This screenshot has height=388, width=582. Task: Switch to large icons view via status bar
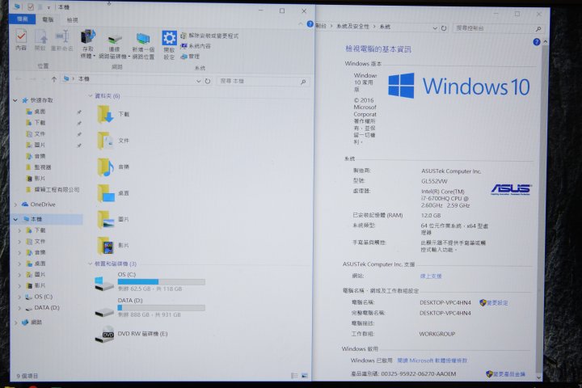point(305,375)
